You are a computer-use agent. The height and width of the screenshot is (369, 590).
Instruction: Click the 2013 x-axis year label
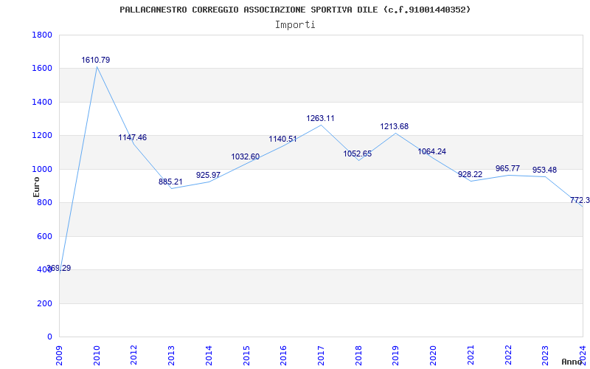click(171, 356)
